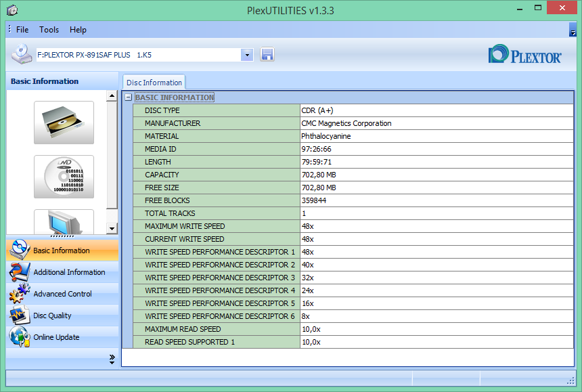Open the Help menu

pyautogui.click(x=78, y=30)
